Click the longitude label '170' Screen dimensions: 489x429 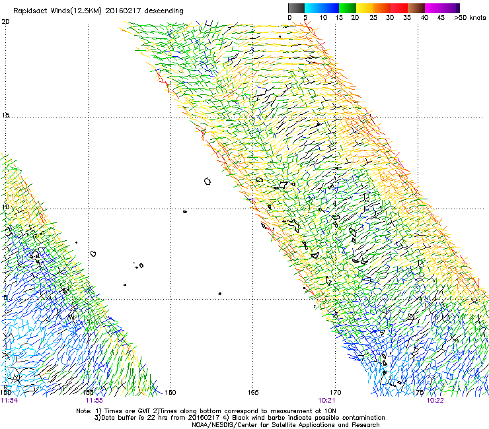click(336, 392)
